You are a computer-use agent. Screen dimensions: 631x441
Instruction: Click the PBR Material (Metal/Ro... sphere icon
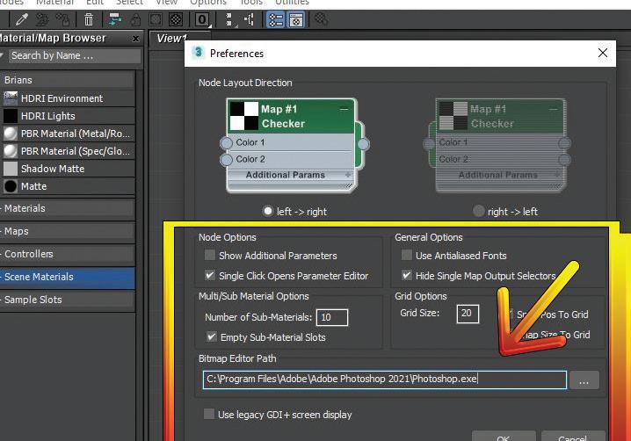point(11,134)
